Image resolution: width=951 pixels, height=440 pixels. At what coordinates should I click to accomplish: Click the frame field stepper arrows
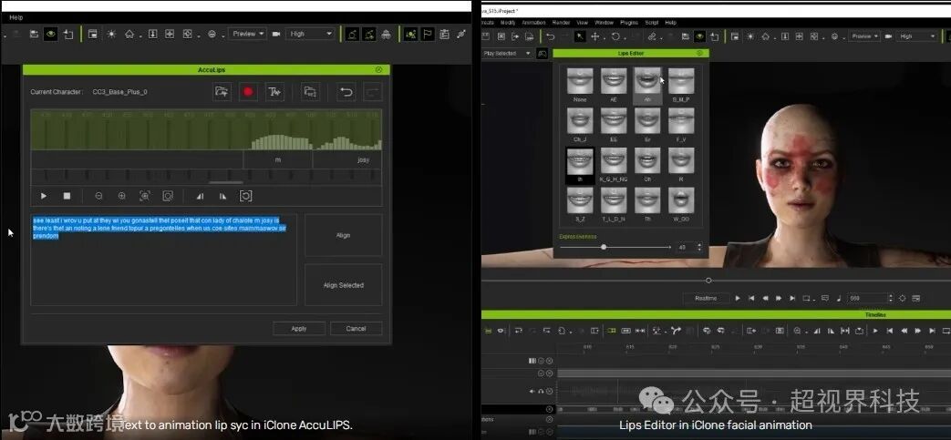(x=890, y=298)
